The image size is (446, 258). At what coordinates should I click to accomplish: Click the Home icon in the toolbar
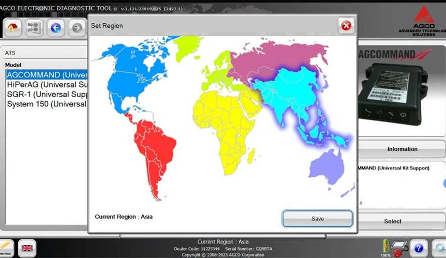[13, 28]
